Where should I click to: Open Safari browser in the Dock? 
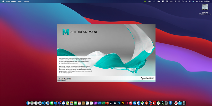(x=48, y=103)
